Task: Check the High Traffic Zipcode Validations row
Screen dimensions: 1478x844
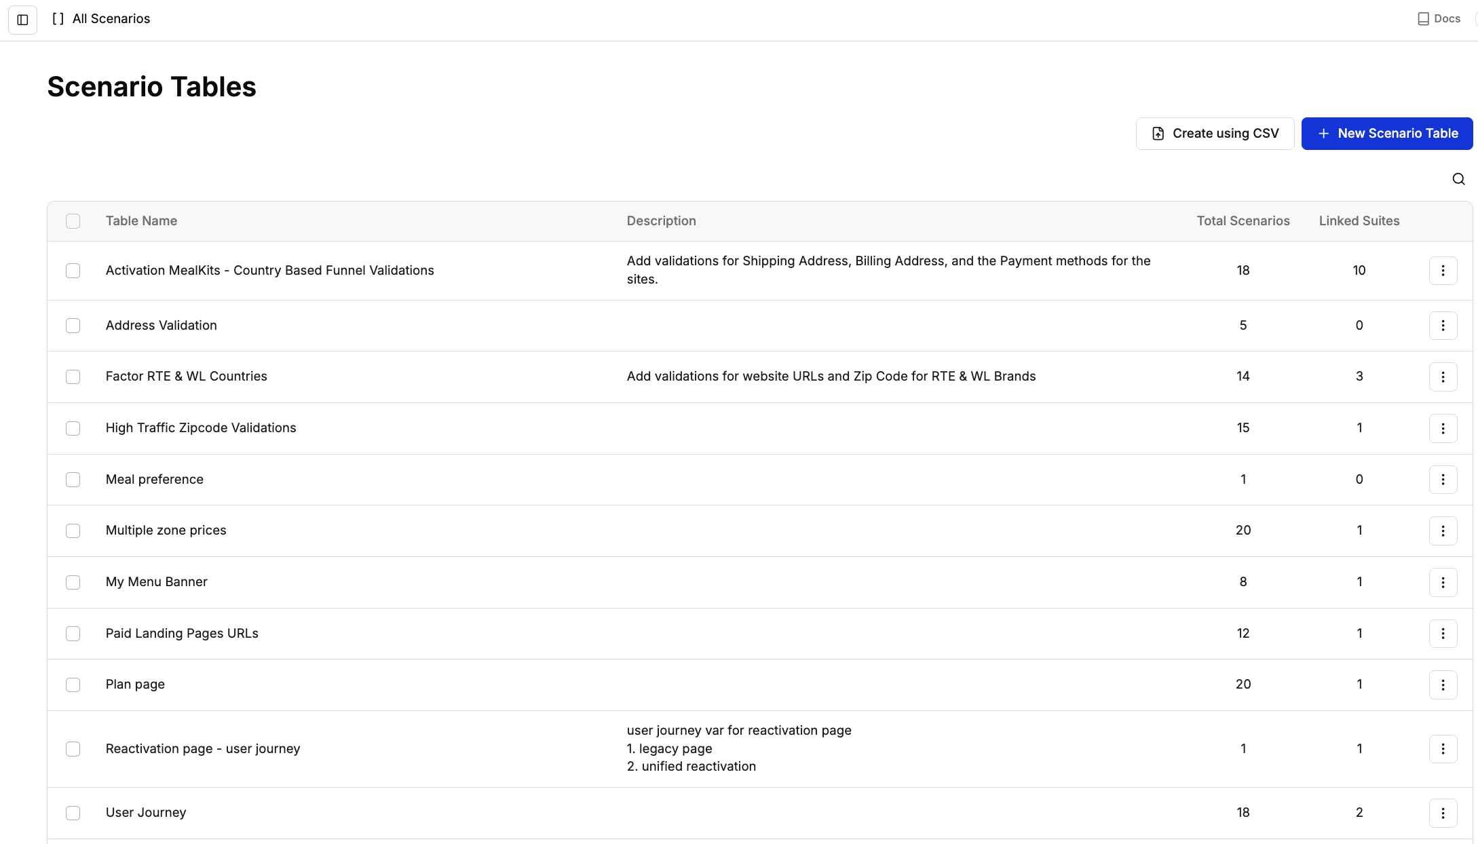Action: pos(73,428)
